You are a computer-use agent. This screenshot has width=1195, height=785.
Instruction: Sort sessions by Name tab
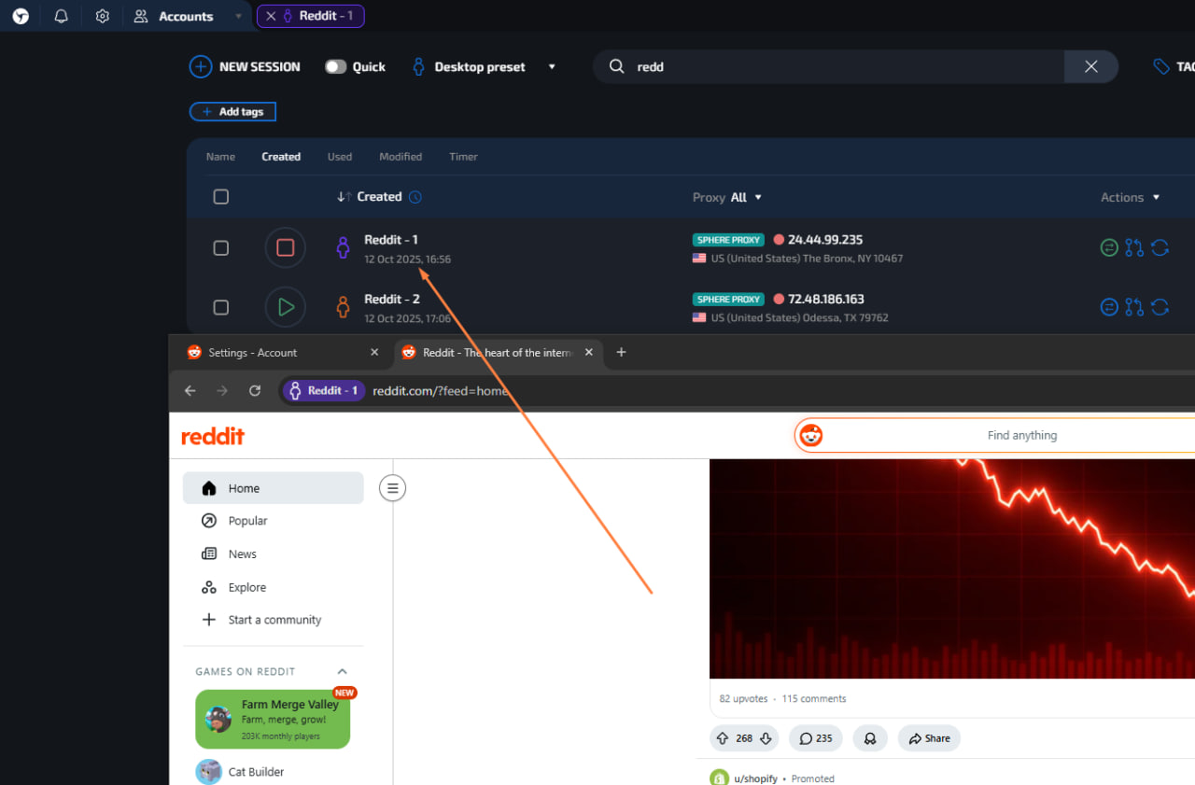(x=220, y=157)
